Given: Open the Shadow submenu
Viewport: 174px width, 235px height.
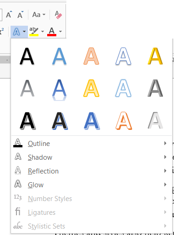Looking at the screenshot, I should [92, 157].
